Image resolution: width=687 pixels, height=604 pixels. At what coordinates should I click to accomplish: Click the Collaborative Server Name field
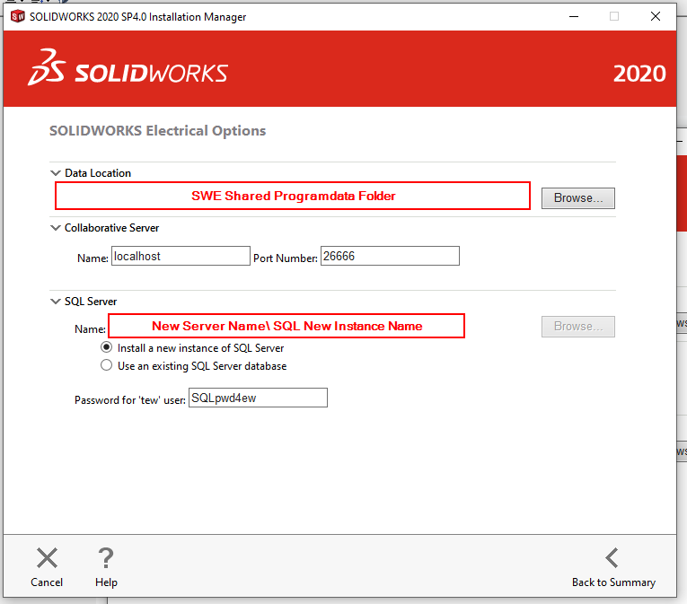(181, 256)
